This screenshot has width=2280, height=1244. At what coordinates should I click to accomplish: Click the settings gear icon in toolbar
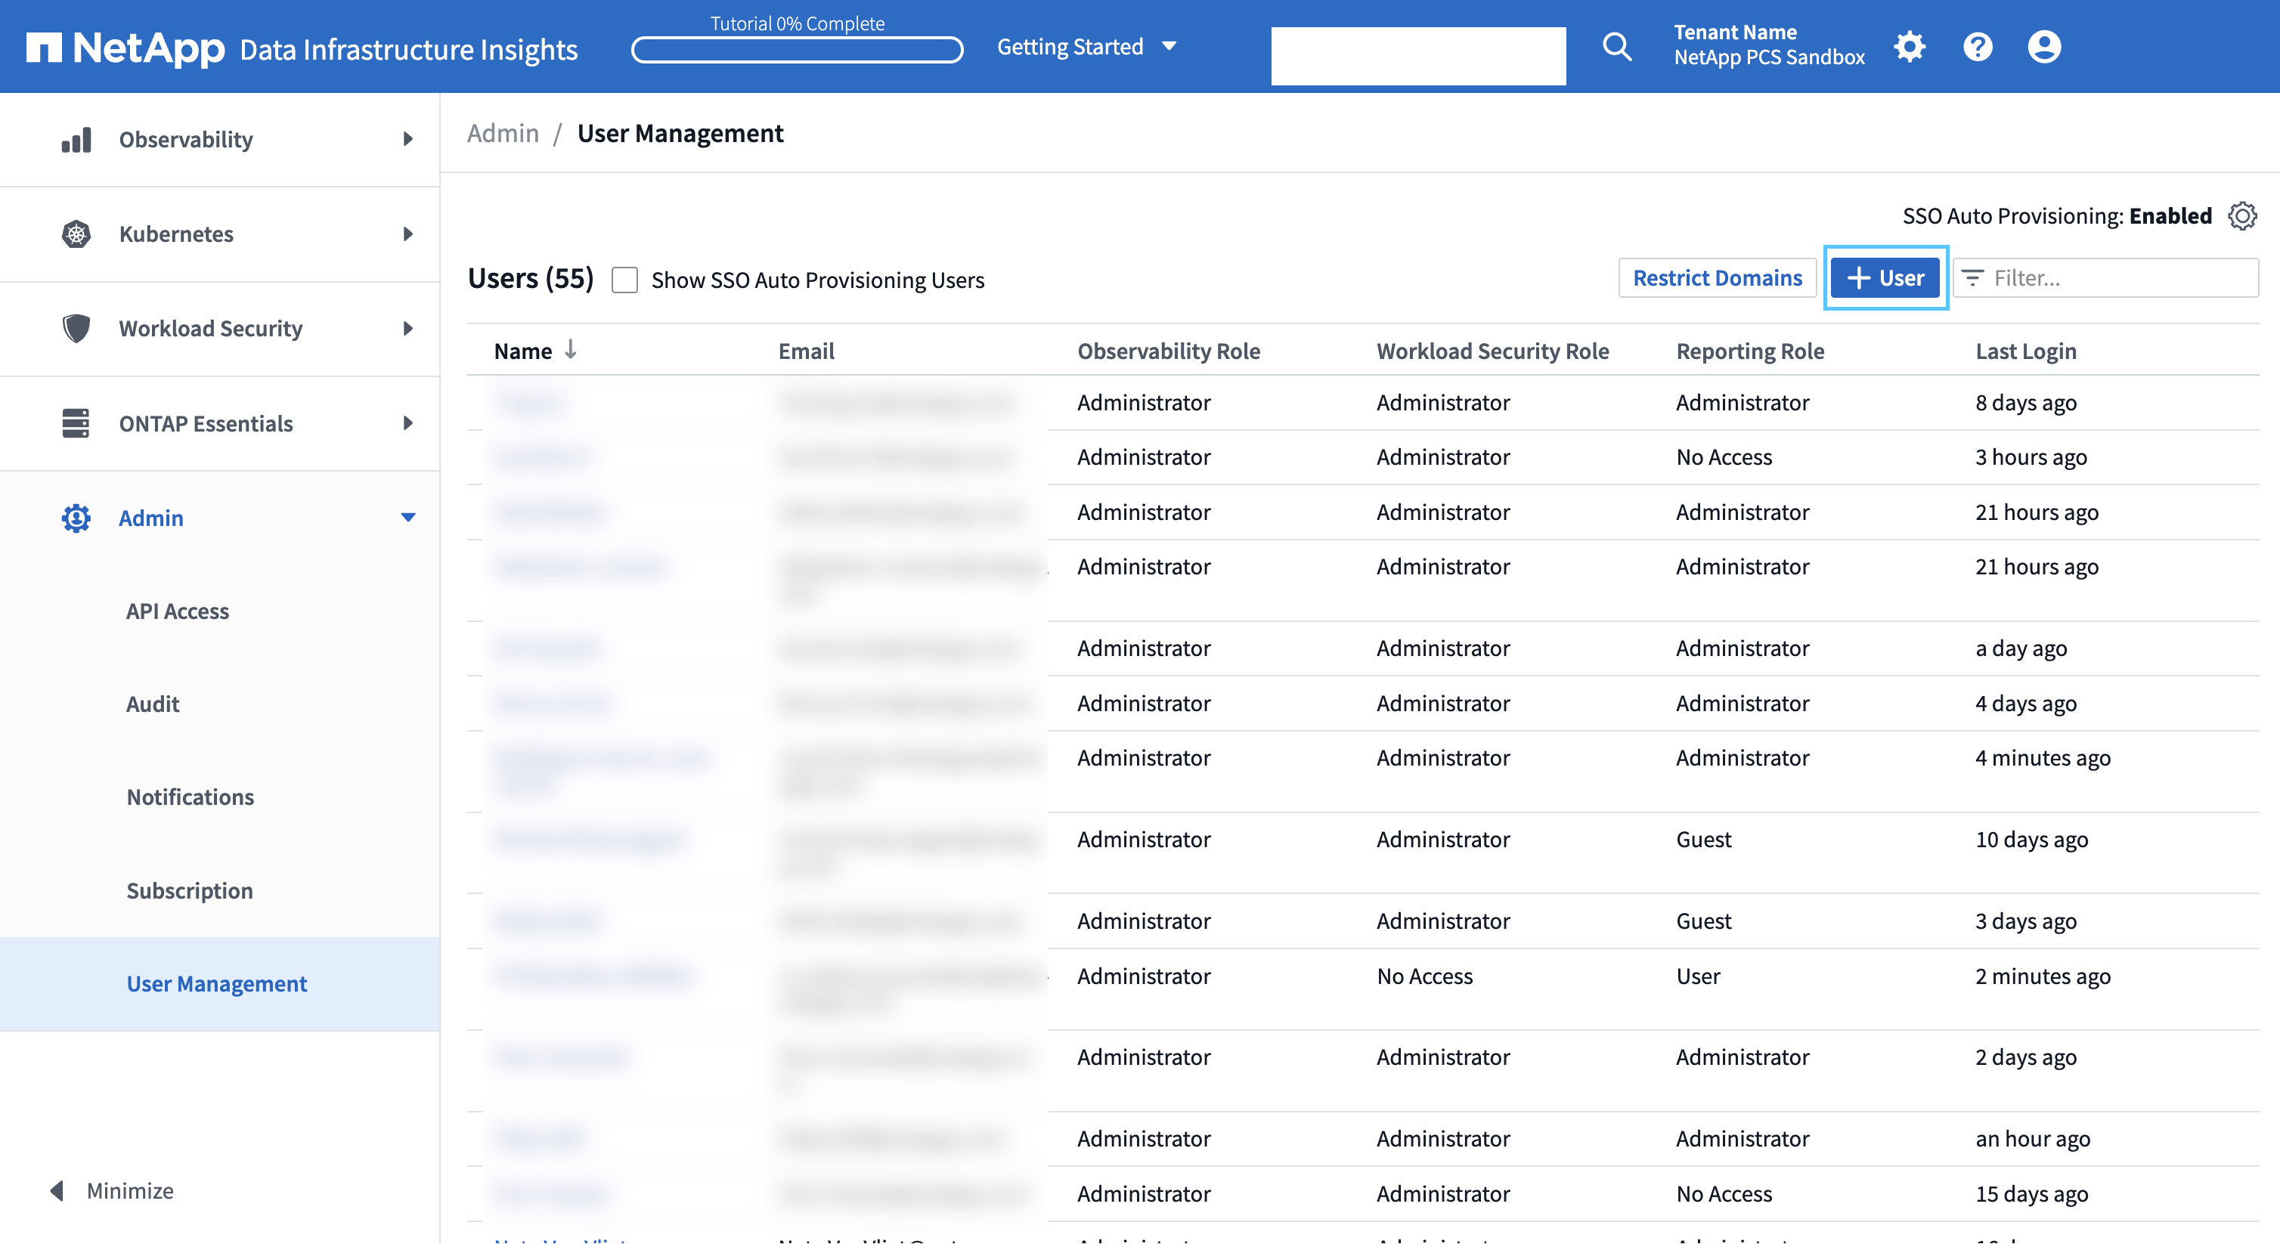[x=1909, y=46]
